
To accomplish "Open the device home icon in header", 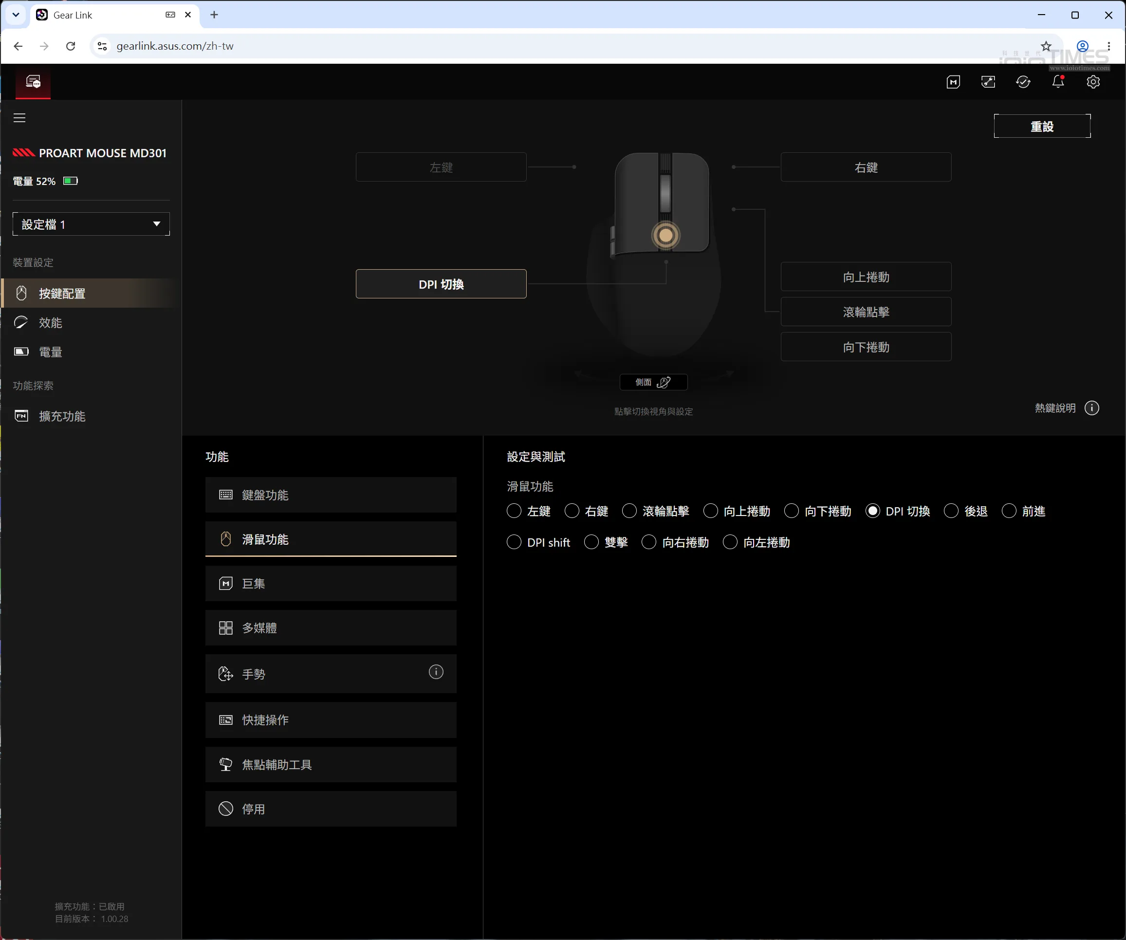I will 33,82.
